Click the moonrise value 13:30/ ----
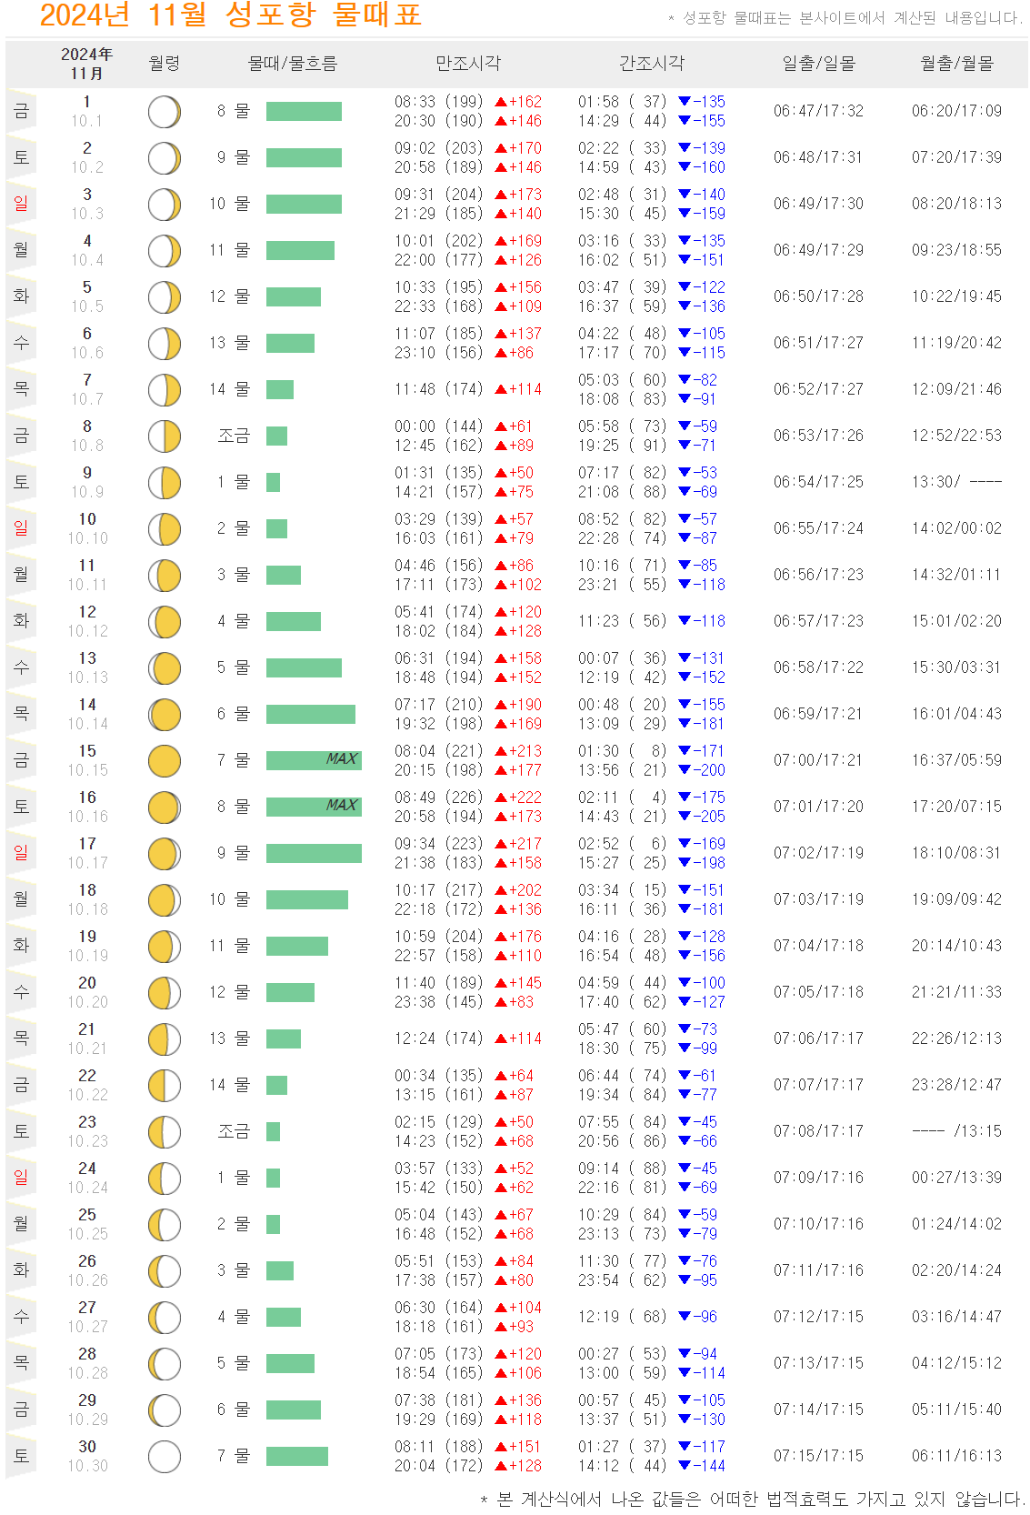 [957, 482]
